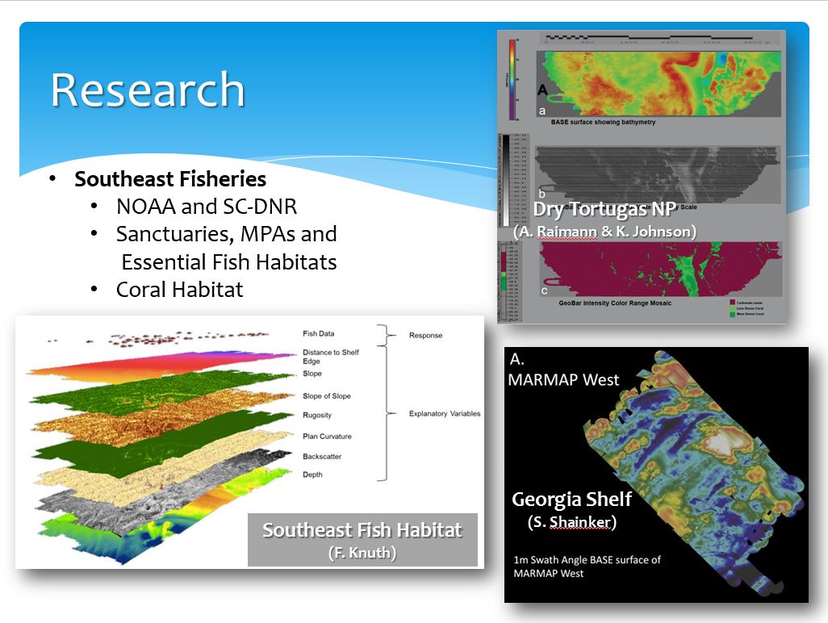The height and width of the screenshot is (623, 828).
Task: Select the Georgia Shelf label
Action: [x=571, y=499]
